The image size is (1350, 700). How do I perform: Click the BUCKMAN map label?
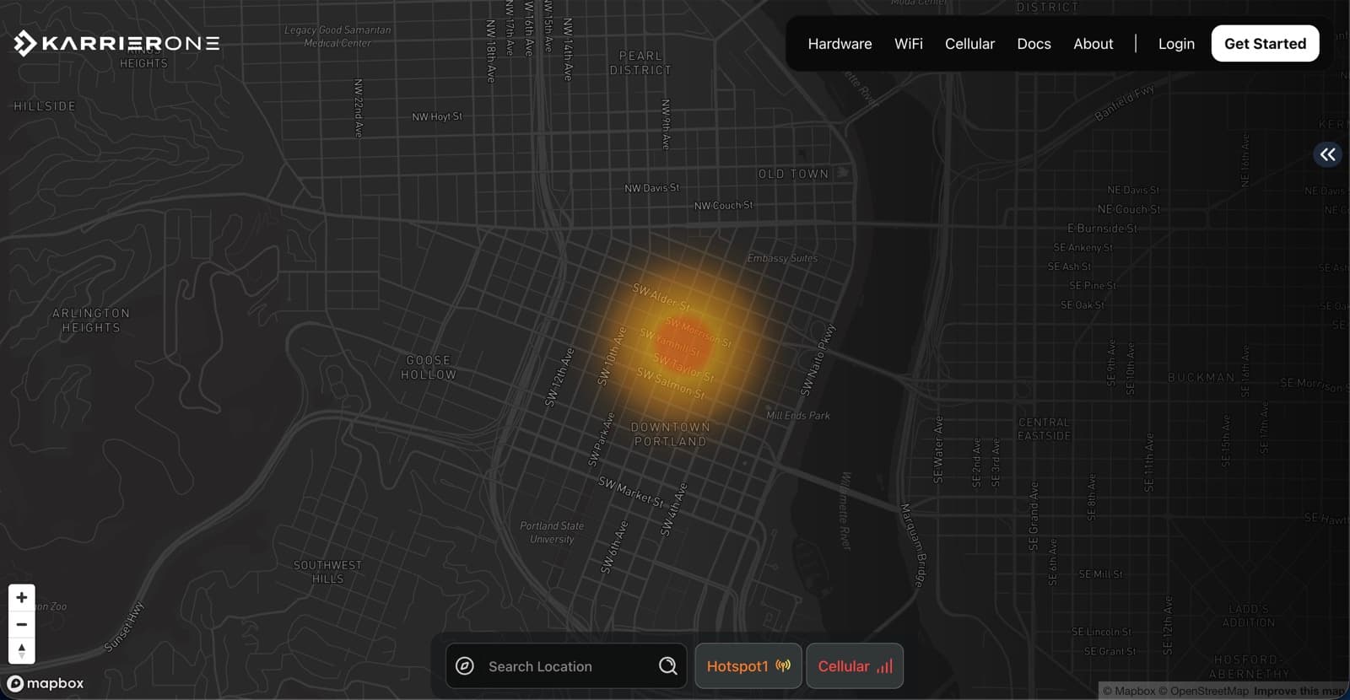point(1201,377)
